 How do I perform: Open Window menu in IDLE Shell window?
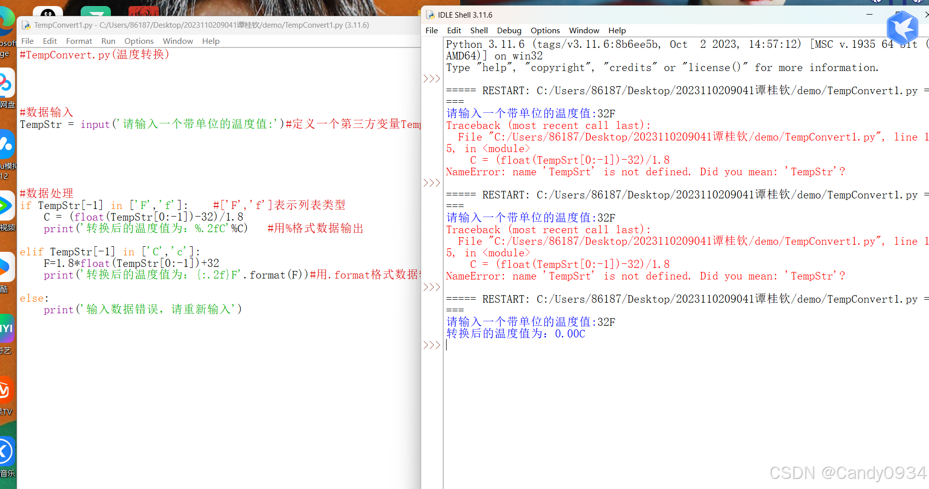pos(584,30)
